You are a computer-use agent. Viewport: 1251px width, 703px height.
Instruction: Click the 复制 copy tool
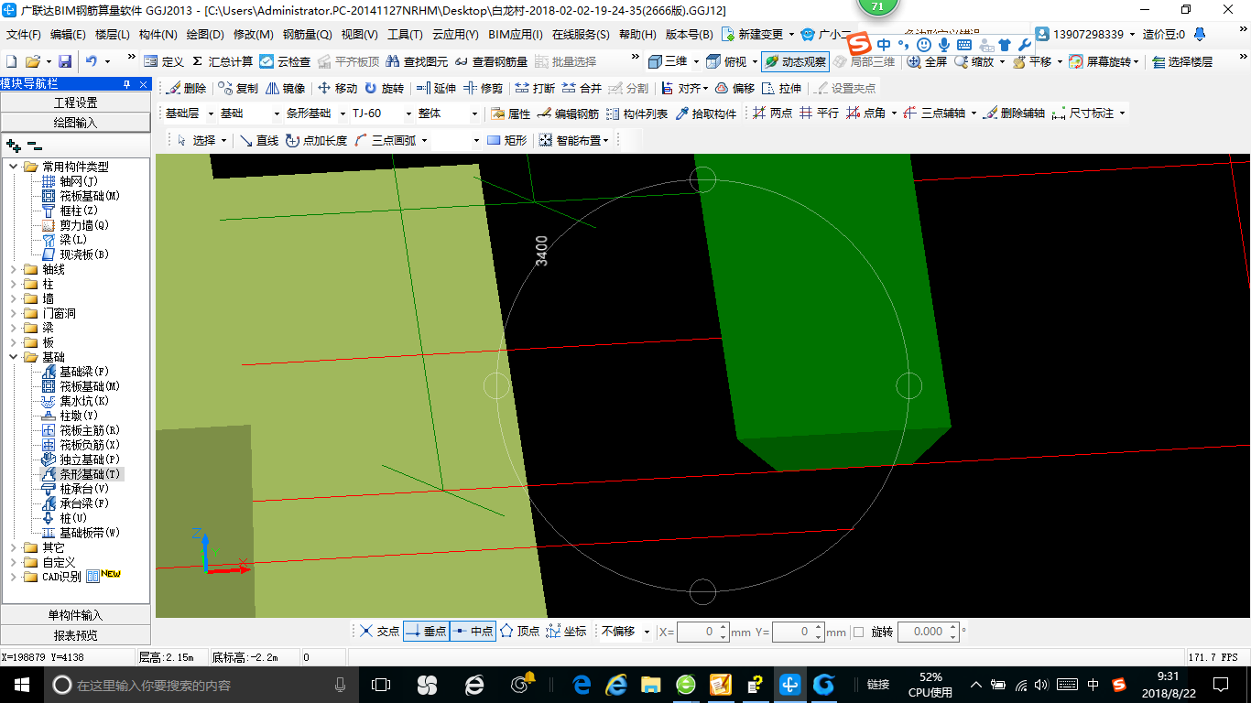click(x=238, y=88)
